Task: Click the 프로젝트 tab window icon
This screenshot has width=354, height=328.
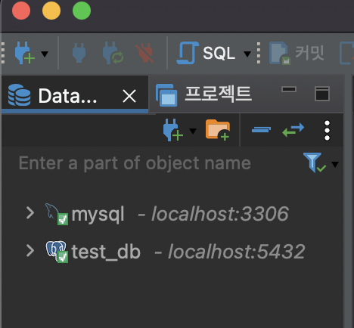Action: (166, 95)
